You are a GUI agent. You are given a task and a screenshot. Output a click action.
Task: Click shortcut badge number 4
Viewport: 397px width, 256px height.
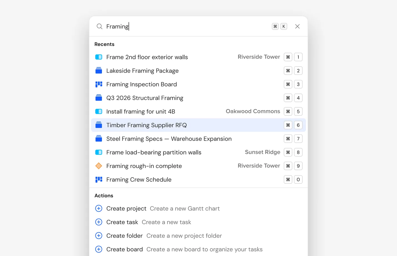pyautogui.click(x=298, y=98)
